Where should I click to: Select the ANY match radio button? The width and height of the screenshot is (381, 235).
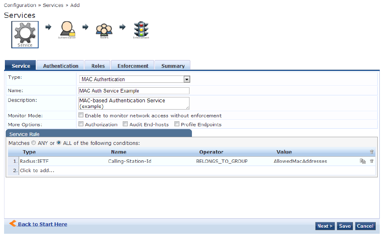[x=33, y=143]
